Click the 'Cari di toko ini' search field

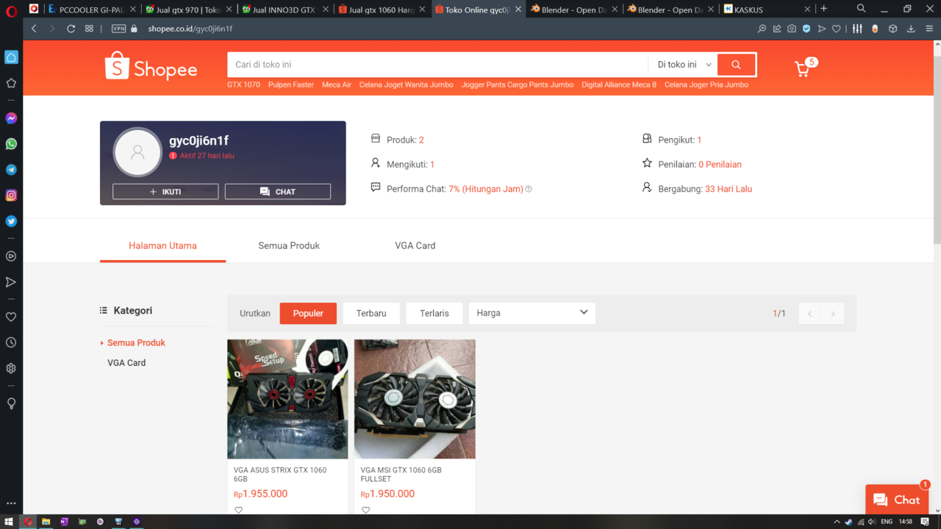click(437, 65)
